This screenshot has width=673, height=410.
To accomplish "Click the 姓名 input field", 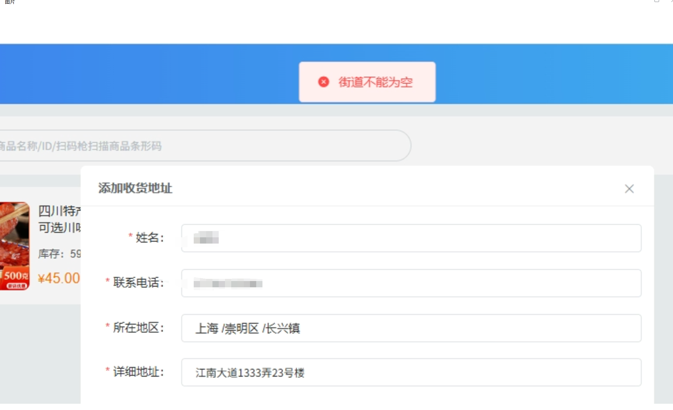I will (411, 238).
